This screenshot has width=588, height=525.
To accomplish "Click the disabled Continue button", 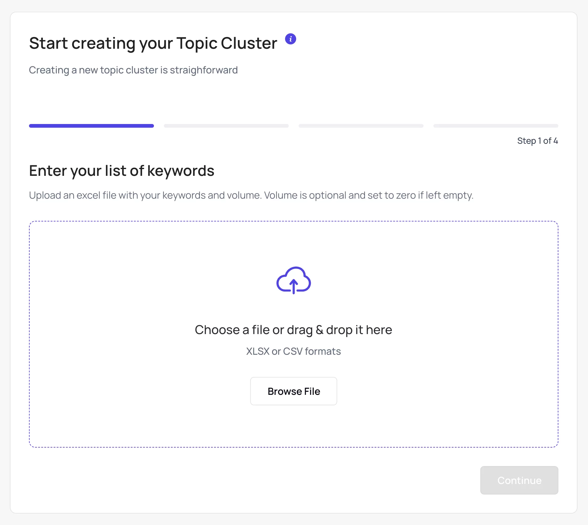I will tap(519, 480).
